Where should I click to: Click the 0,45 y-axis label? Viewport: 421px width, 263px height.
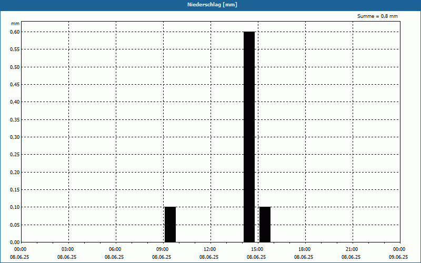15,85
